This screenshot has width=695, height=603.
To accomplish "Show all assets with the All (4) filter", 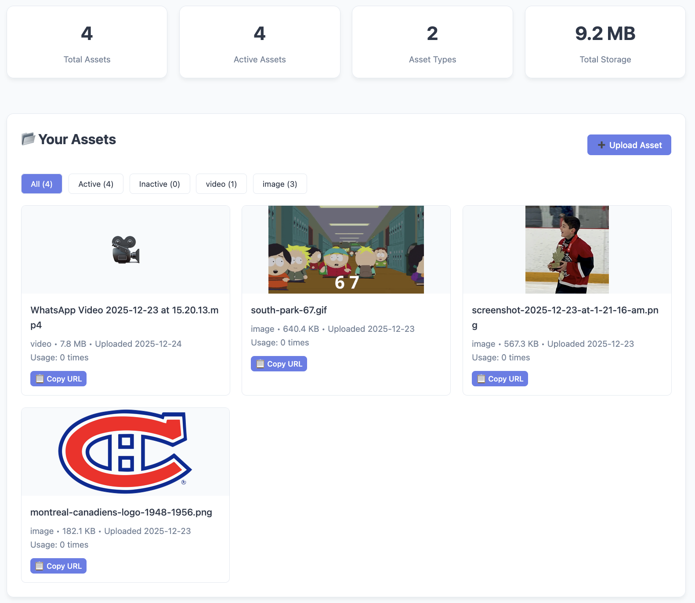I will pos(42,184).
